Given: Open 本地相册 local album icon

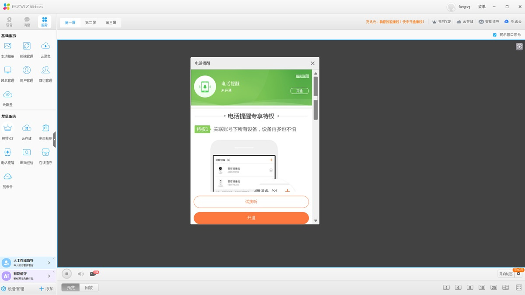Looking at the screenshot, I should point(7,47).
